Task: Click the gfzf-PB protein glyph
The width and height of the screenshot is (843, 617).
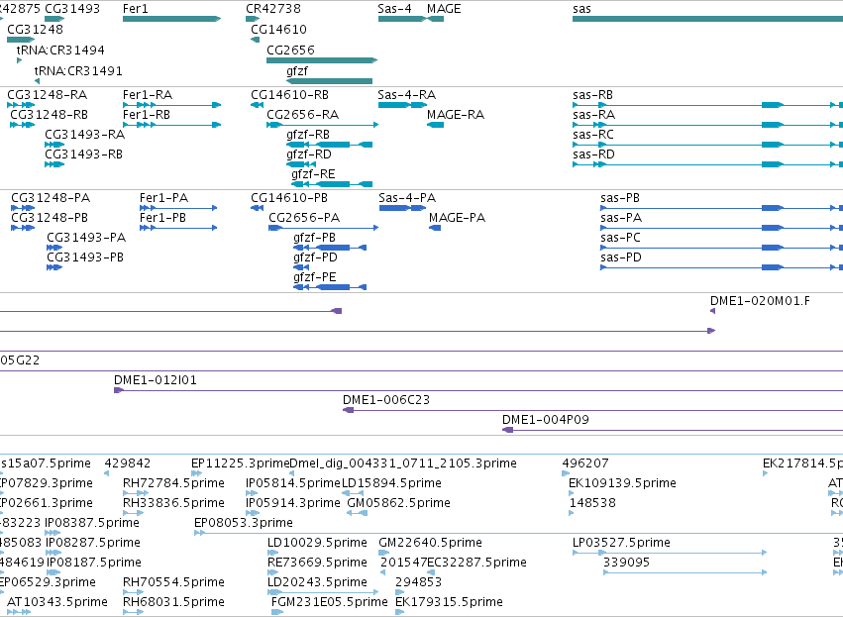Action: coord(330,248)
